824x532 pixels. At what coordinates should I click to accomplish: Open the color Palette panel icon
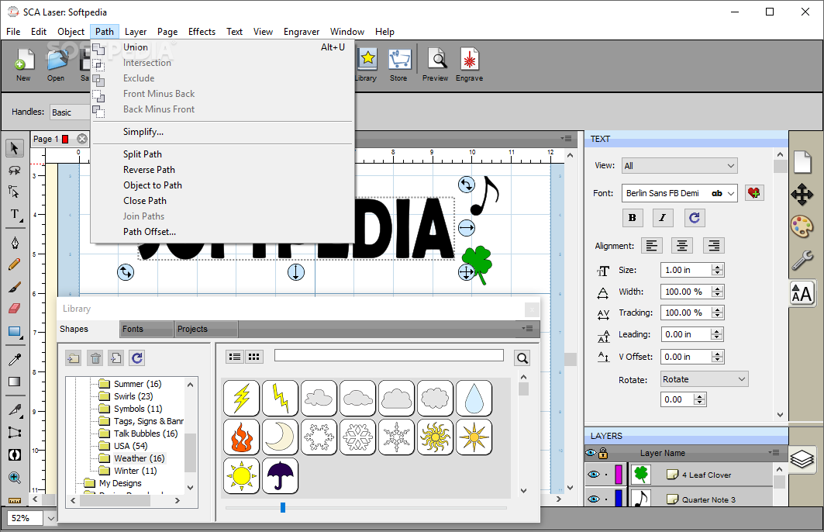coord(802,226)
